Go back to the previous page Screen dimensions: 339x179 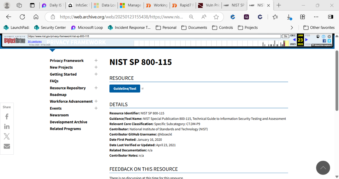(x=9, y=17)
